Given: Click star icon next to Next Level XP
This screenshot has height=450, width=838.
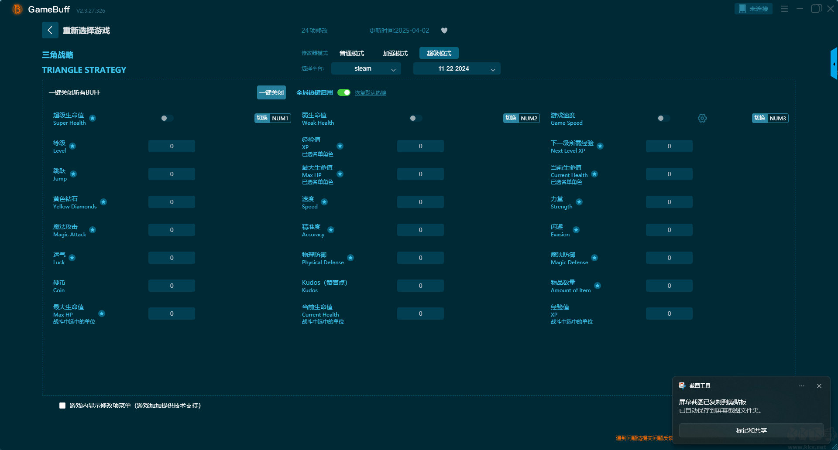Looking at the screenshot, I should [600, 146].
